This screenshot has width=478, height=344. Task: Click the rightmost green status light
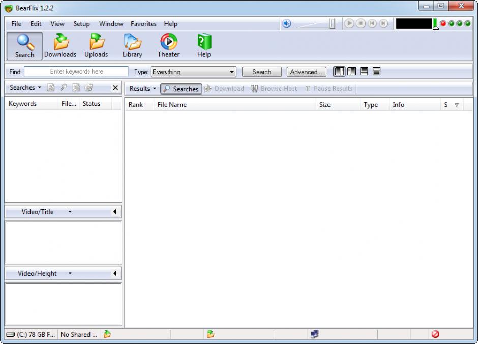pyautogui.click(x=467, y=23)
